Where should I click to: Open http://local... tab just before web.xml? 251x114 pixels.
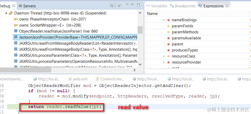(47, 79)
